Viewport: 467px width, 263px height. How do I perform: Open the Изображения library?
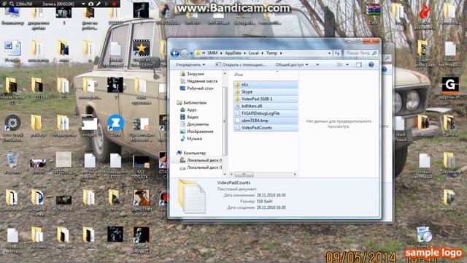point(196,131)
